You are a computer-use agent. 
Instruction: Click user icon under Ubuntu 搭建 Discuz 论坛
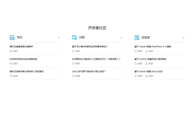[146, 76]
